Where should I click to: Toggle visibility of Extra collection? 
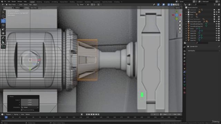pos(217,14)
